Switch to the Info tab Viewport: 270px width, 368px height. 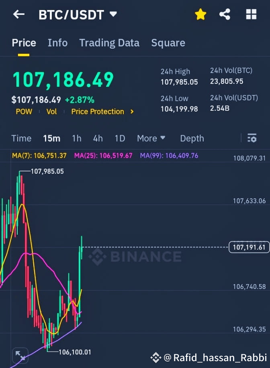[57, 43]
